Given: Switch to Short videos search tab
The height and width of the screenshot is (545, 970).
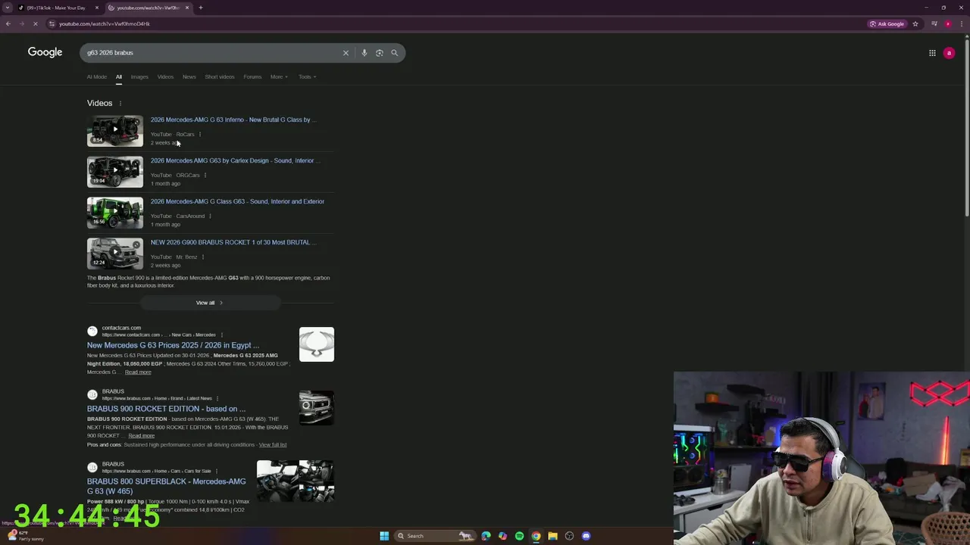Looking at the screenshot, I should (x=220, y=76).
